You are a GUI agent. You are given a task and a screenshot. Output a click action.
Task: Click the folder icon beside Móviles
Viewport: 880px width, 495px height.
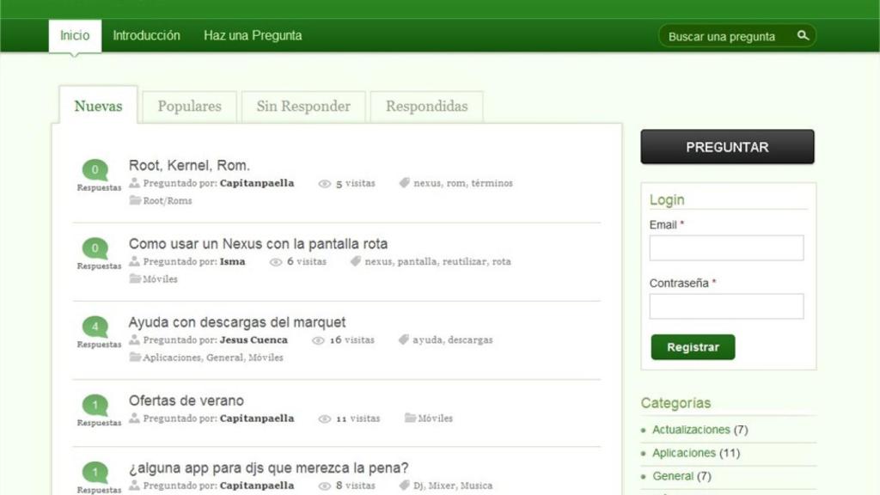tap(134, 278)
